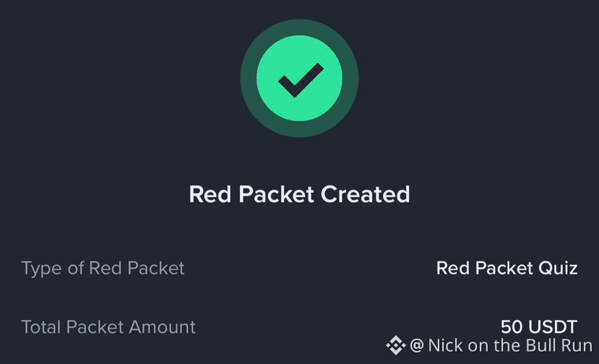Viewport: 599px width, 364px height.
Task: Click the @ symbol beside Nick
Action: (416, 346)
